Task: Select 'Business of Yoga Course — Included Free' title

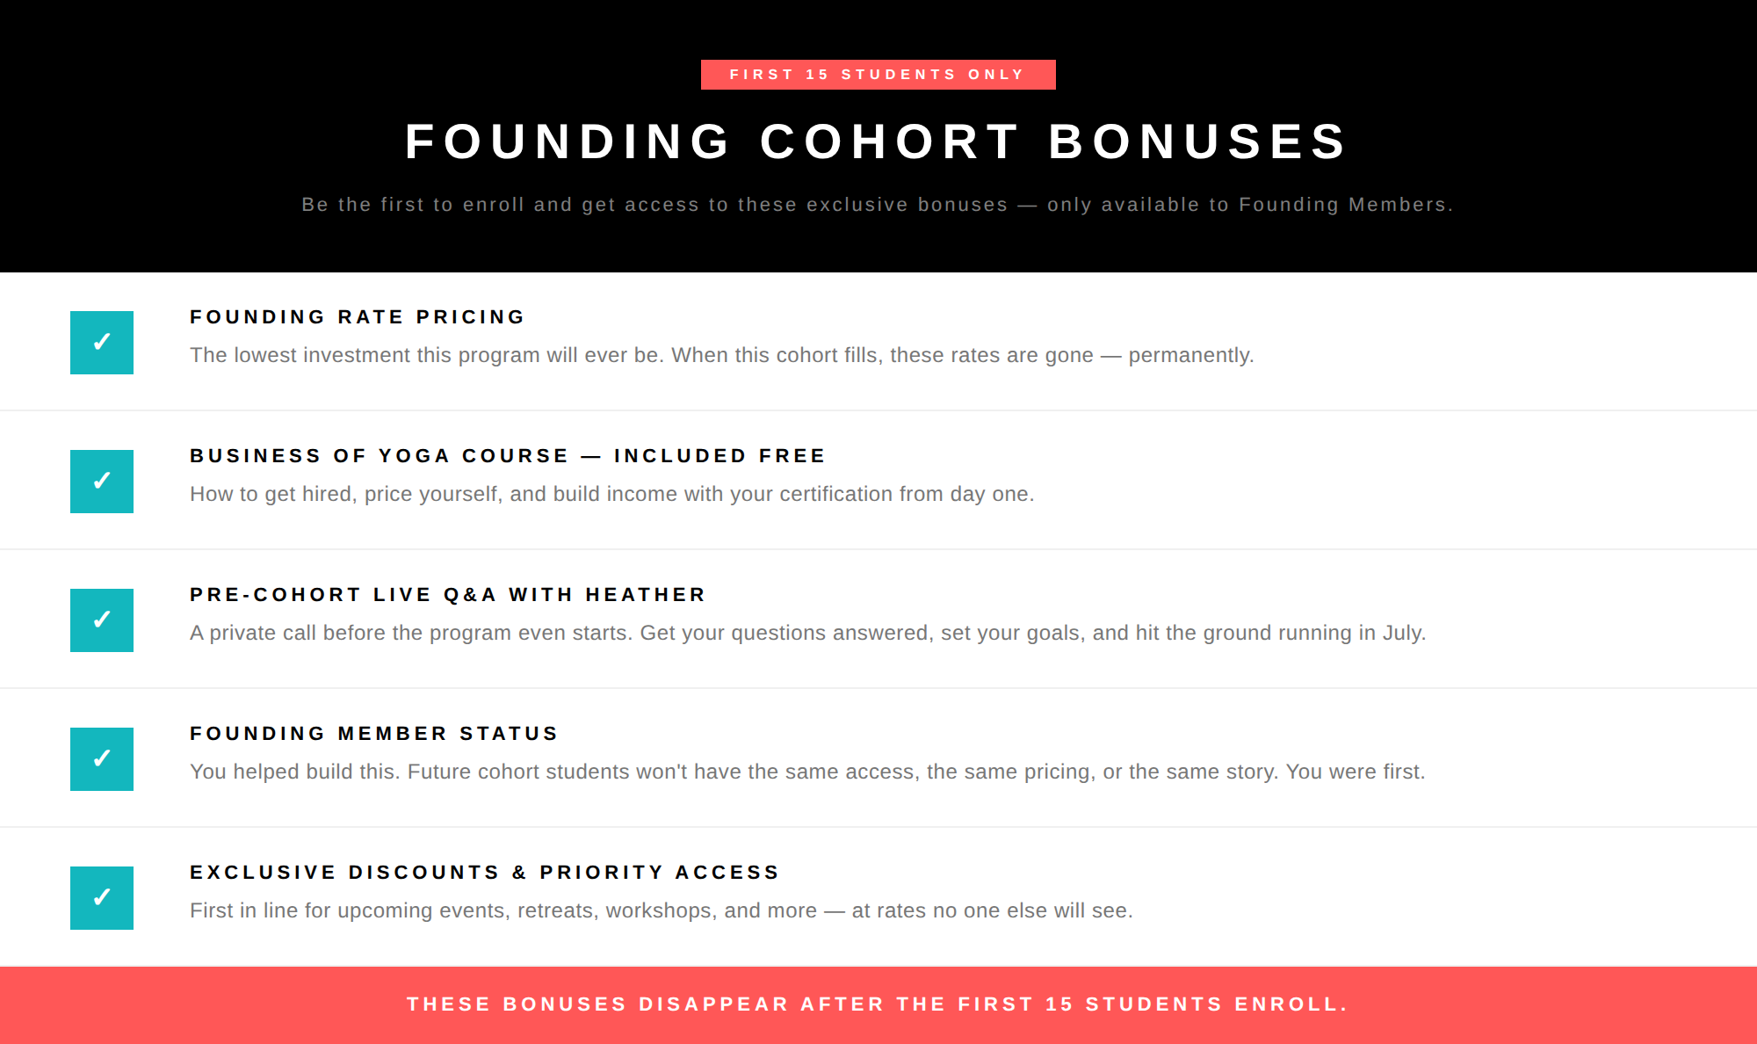Action: (508, 456)
